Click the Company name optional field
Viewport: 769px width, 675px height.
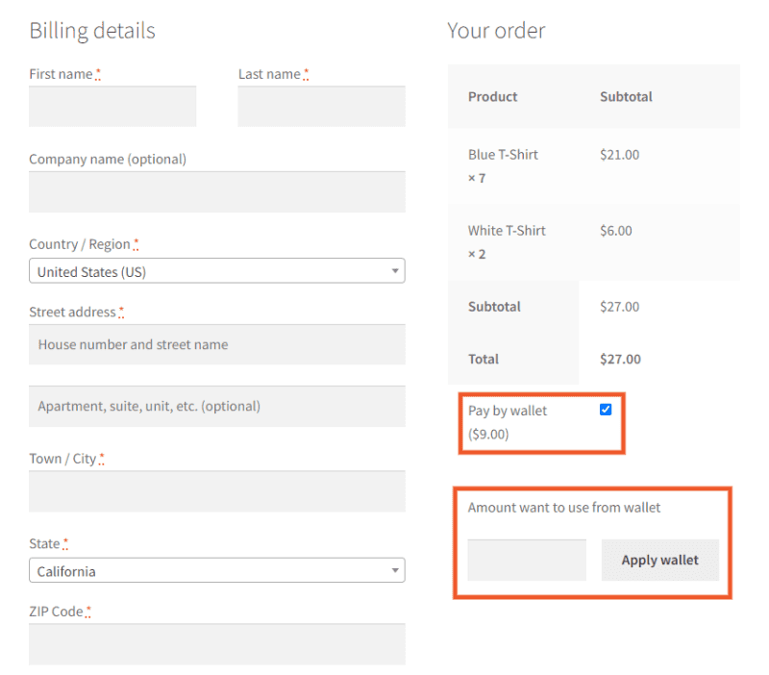[x=216, y=191]
